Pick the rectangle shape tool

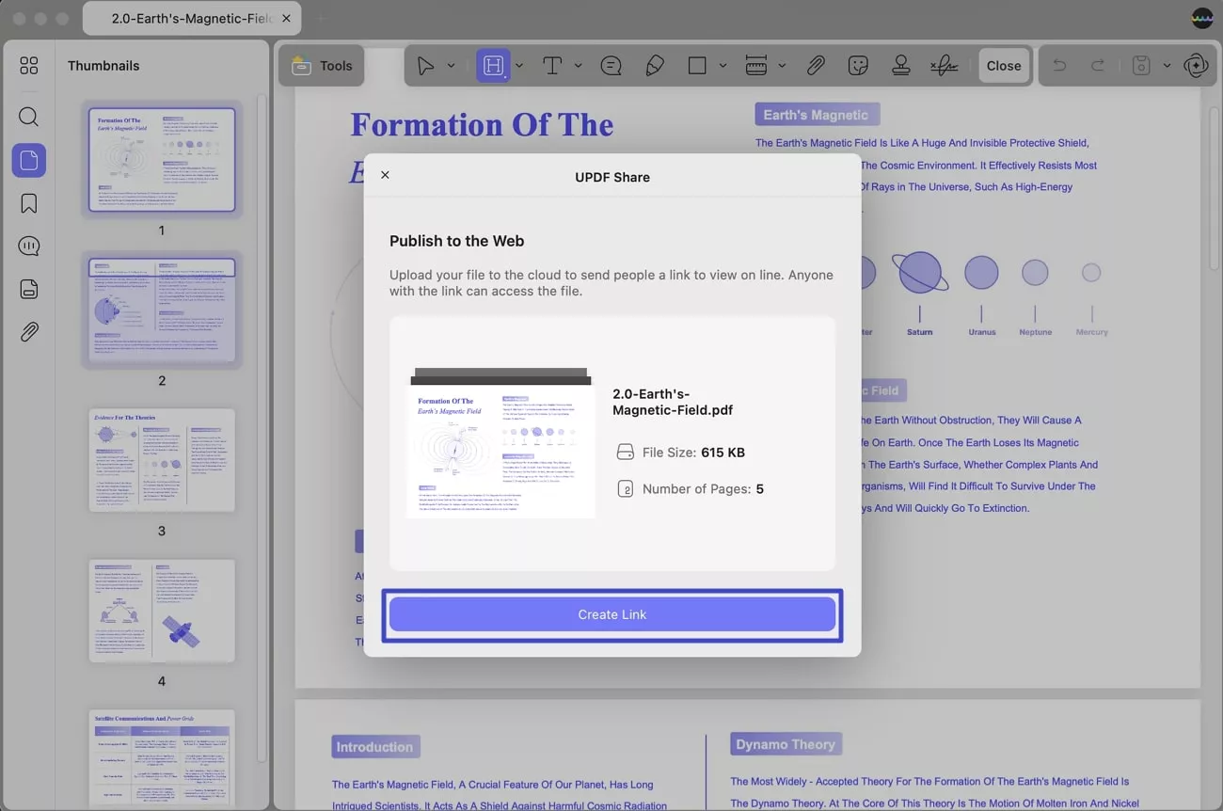[697, 66]
